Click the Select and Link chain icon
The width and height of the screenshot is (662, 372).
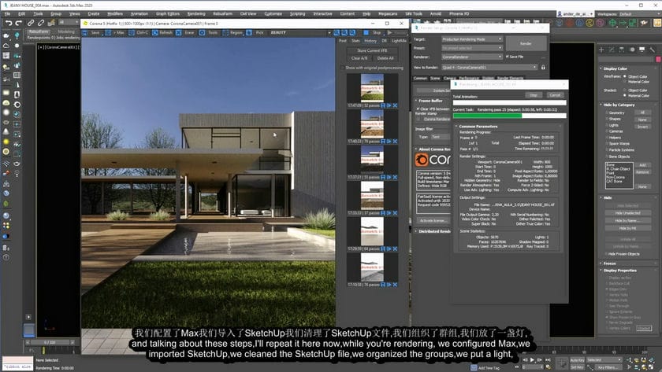[31, 23]
